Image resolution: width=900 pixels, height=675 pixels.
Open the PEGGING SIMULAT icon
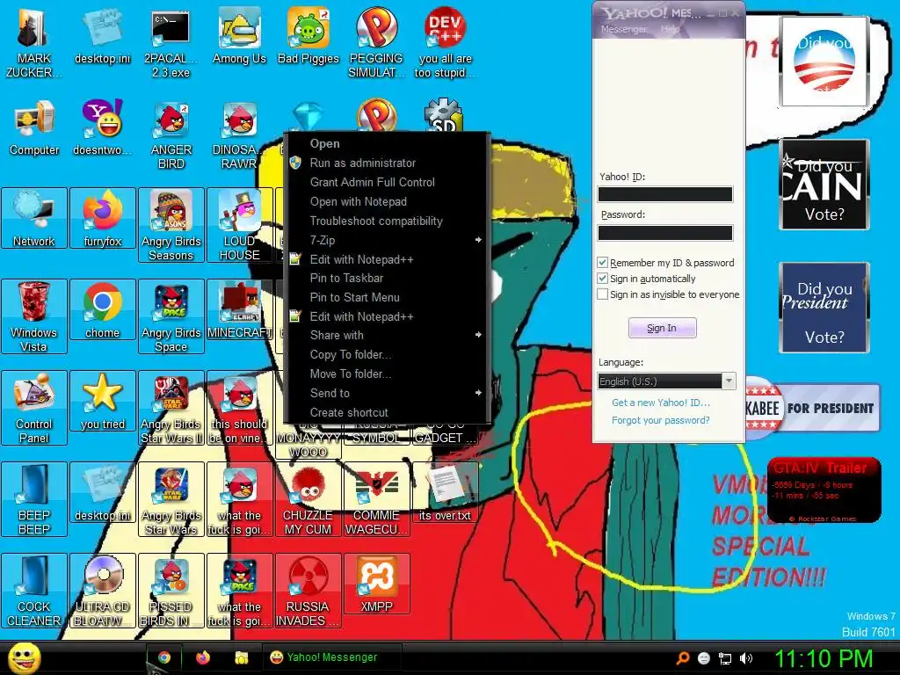(x=376, y=43)
